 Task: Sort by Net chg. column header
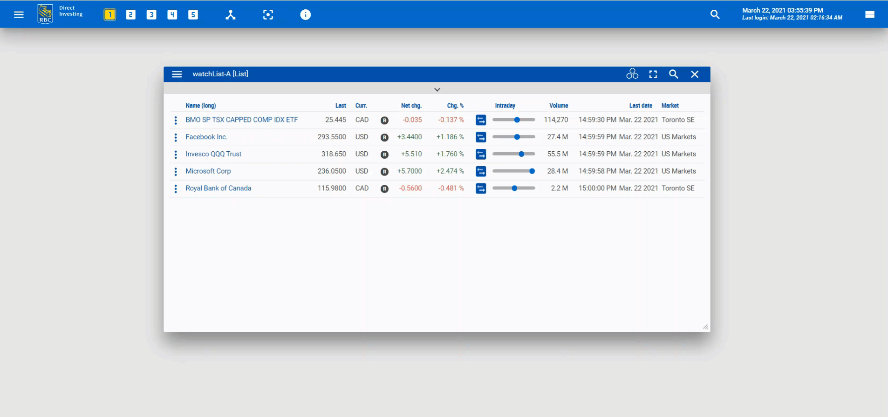pos(411,106)
